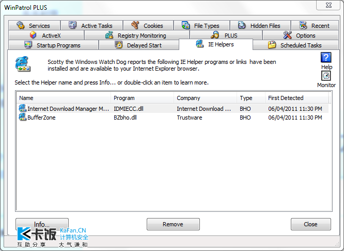Click the Services tab gear icon

[x=21, y=25]
